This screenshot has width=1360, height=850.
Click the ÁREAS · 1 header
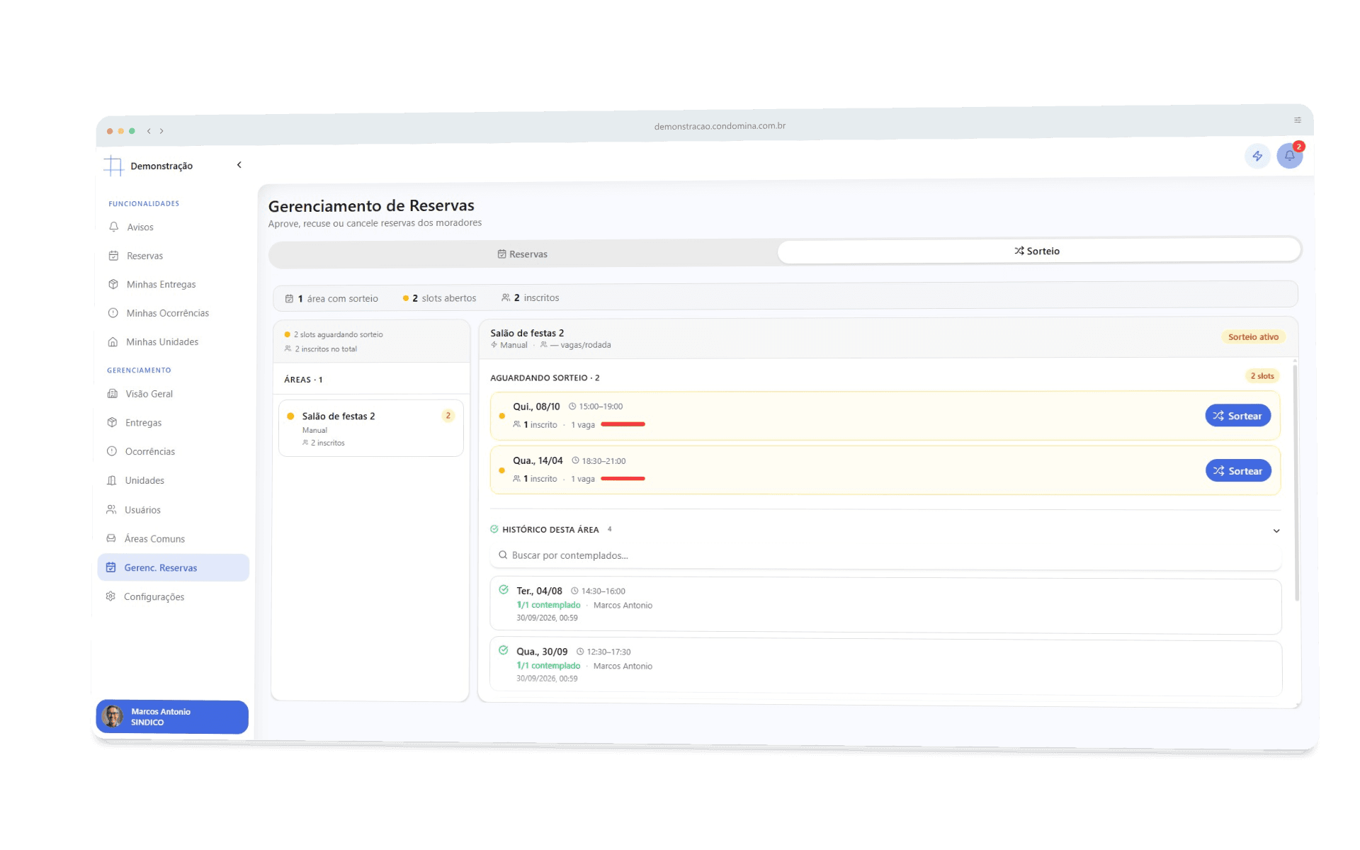(303, 380)
